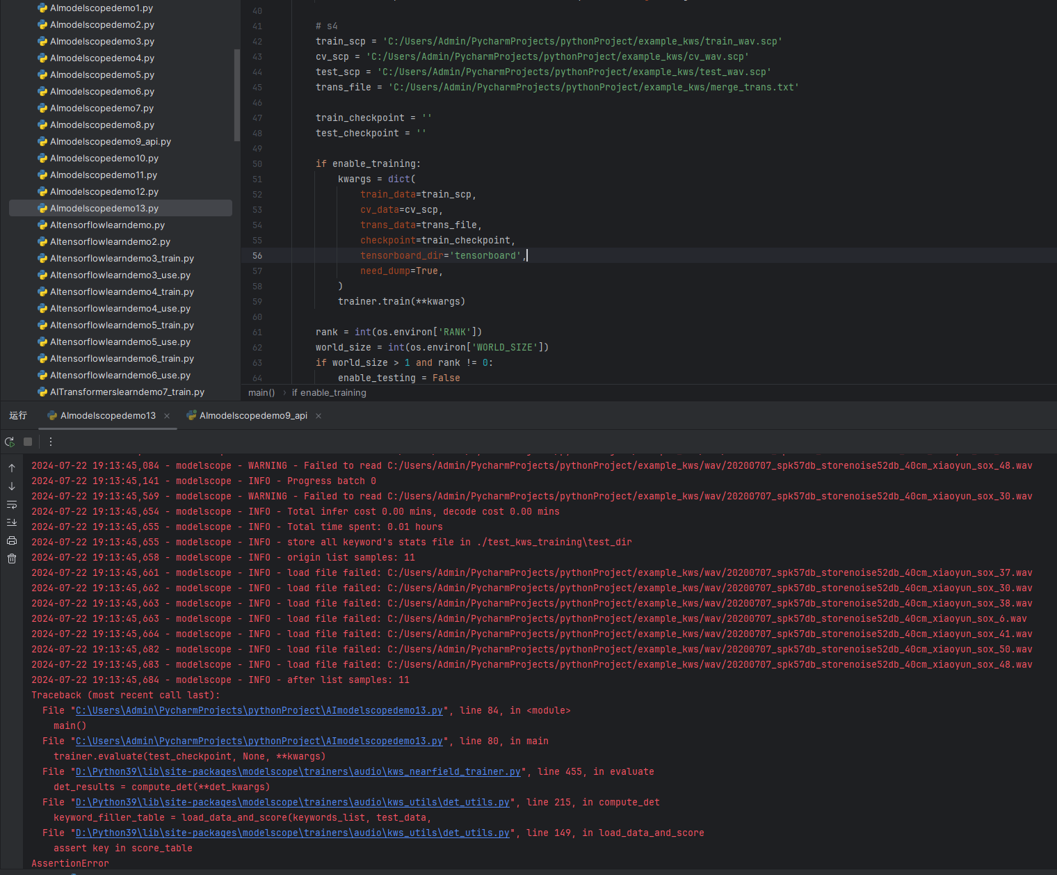Stop the running process
1057x875 pixels.
(28, 442)
